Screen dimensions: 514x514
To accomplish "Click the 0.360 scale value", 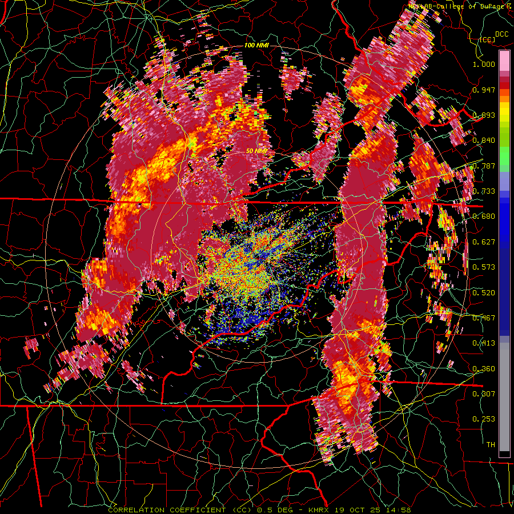I will click(484, 369).
